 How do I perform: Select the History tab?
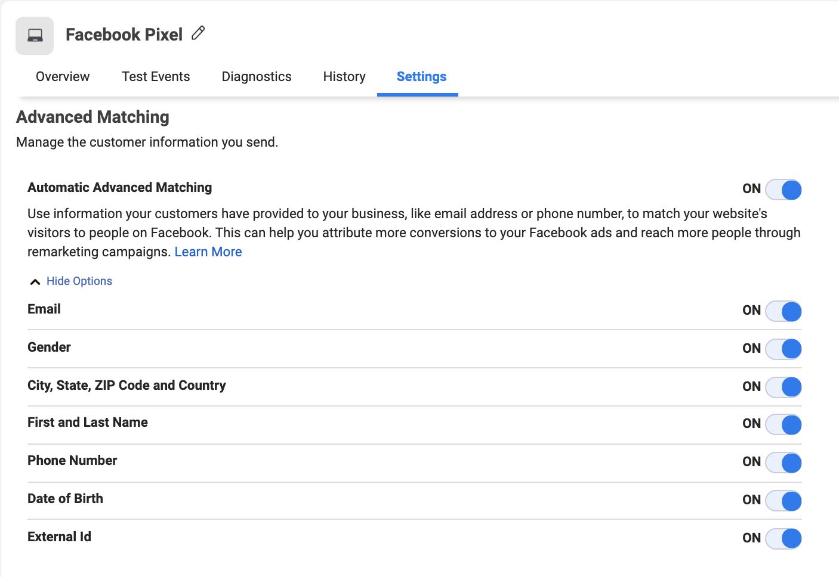click(x=344, y=77)
